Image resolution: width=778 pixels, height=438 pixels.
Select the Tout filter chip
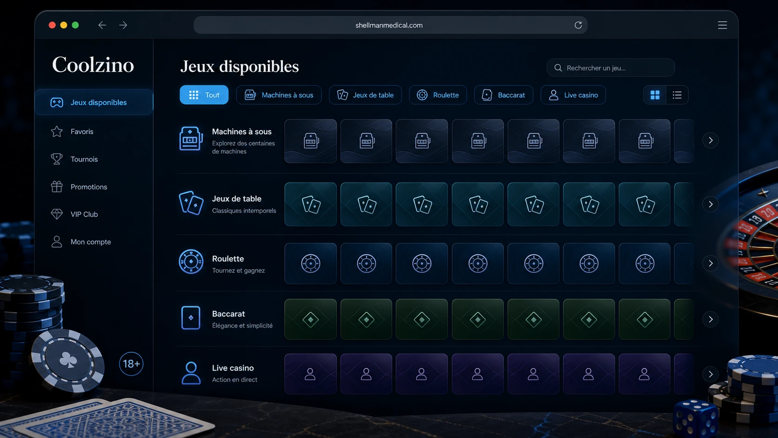pos(204,95)
